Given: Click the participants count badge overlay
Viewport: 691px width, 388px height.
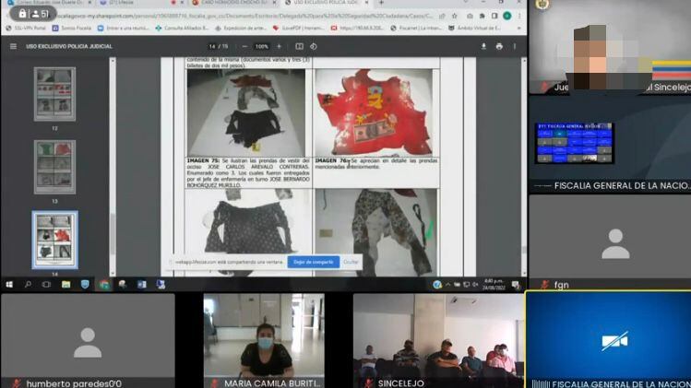Looking at the screenshot, I should (33, 14).
